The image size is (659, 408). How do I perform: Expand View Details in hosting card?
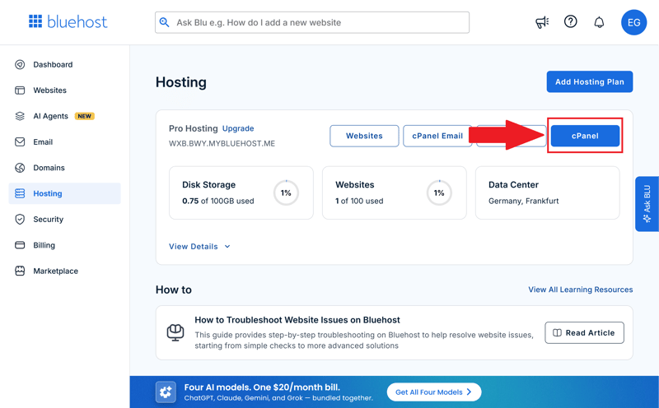pyautogui.click(x=199, y=247)
